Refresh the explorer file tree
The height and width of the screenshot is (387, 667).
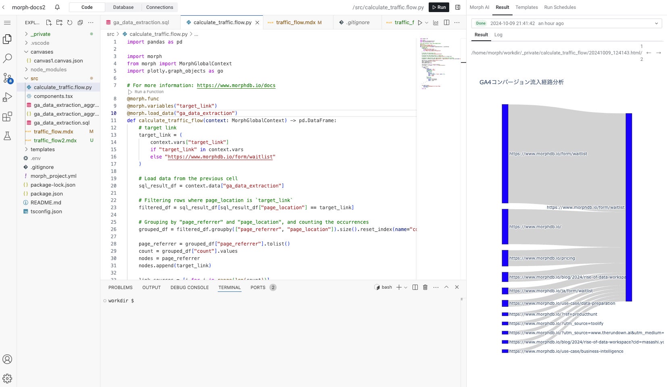[x=70, y=23]
